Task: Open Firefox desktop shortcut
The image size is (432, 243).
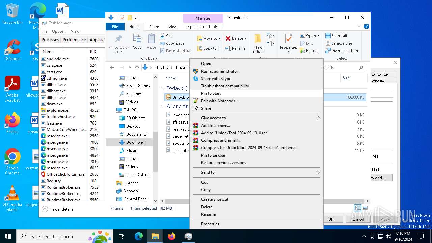Action: [12, 123]
